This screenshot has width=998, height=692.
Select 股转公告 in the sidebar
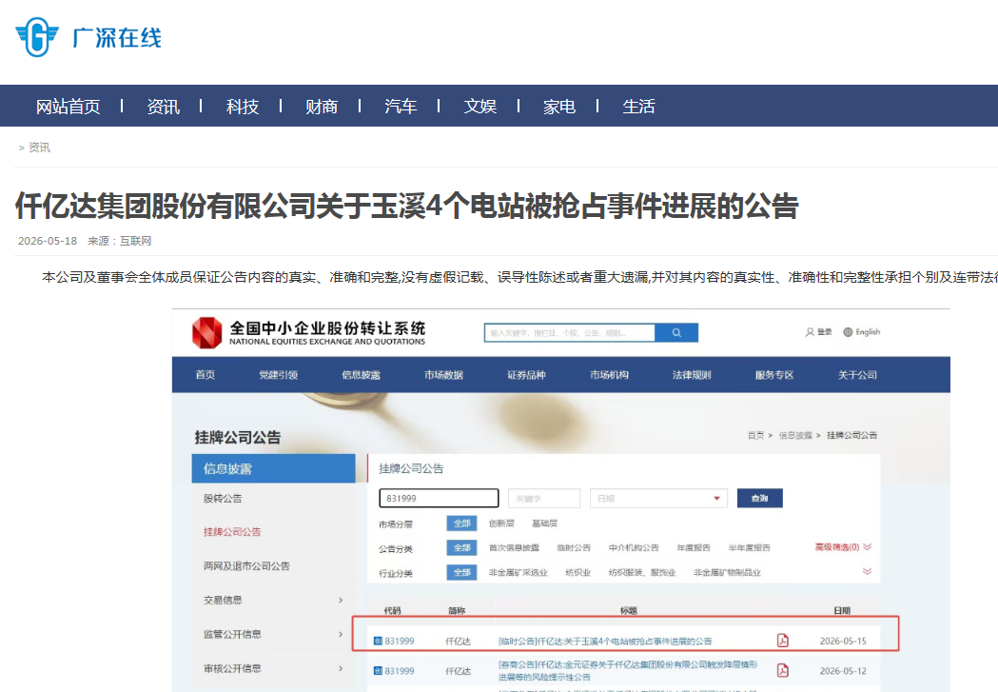(223, 499)
